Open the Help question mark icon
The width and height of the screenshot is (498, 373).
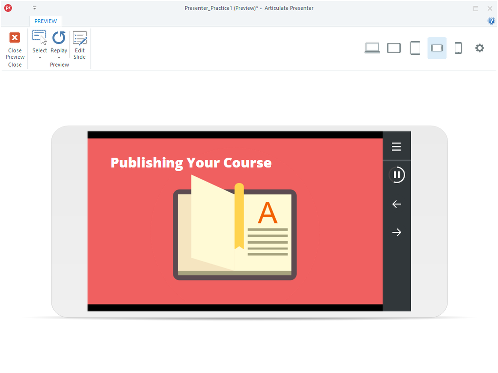pos(491,21)
